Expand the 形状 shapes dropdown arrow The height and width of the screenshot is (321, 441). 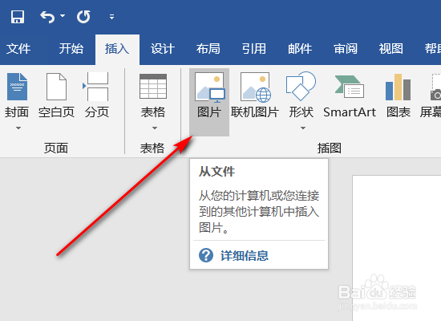pos(303,128)
